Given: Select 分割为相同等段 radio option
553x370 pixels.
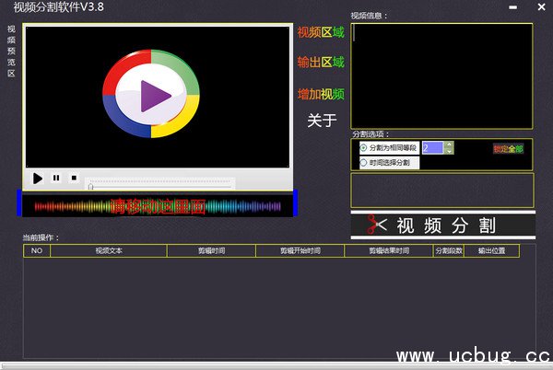Looking at the screenshot, I should pos(389,148).
